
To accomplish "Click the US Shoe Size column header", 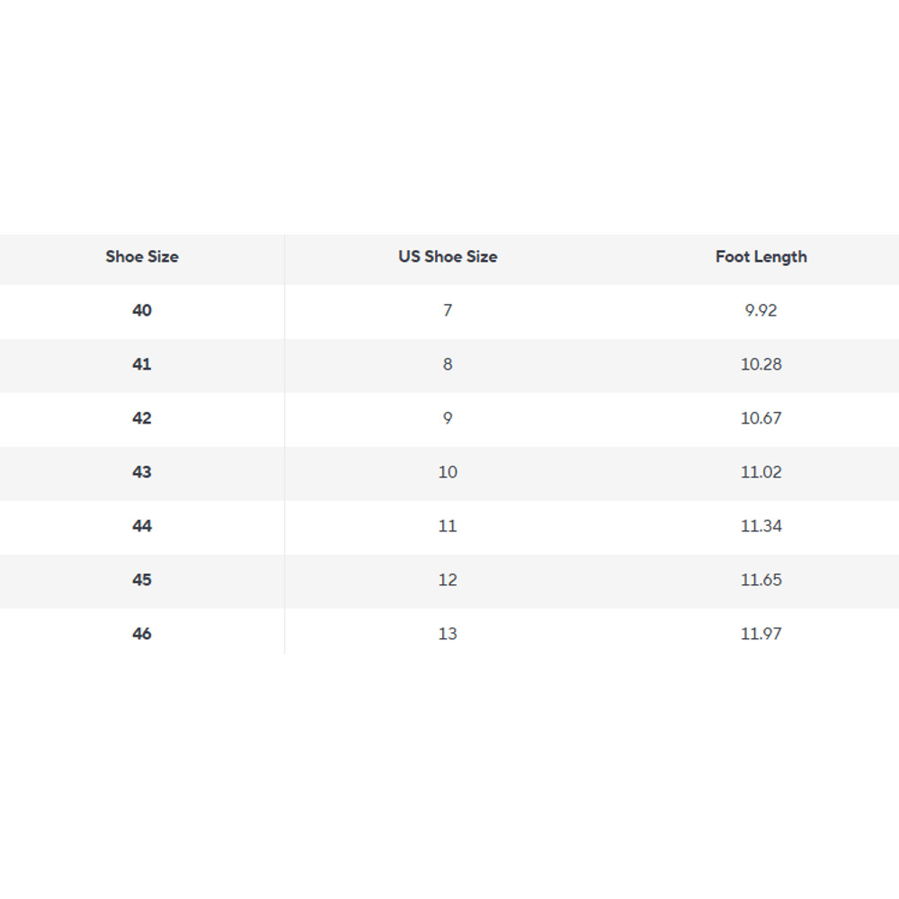I will click(x=448, y=256).
